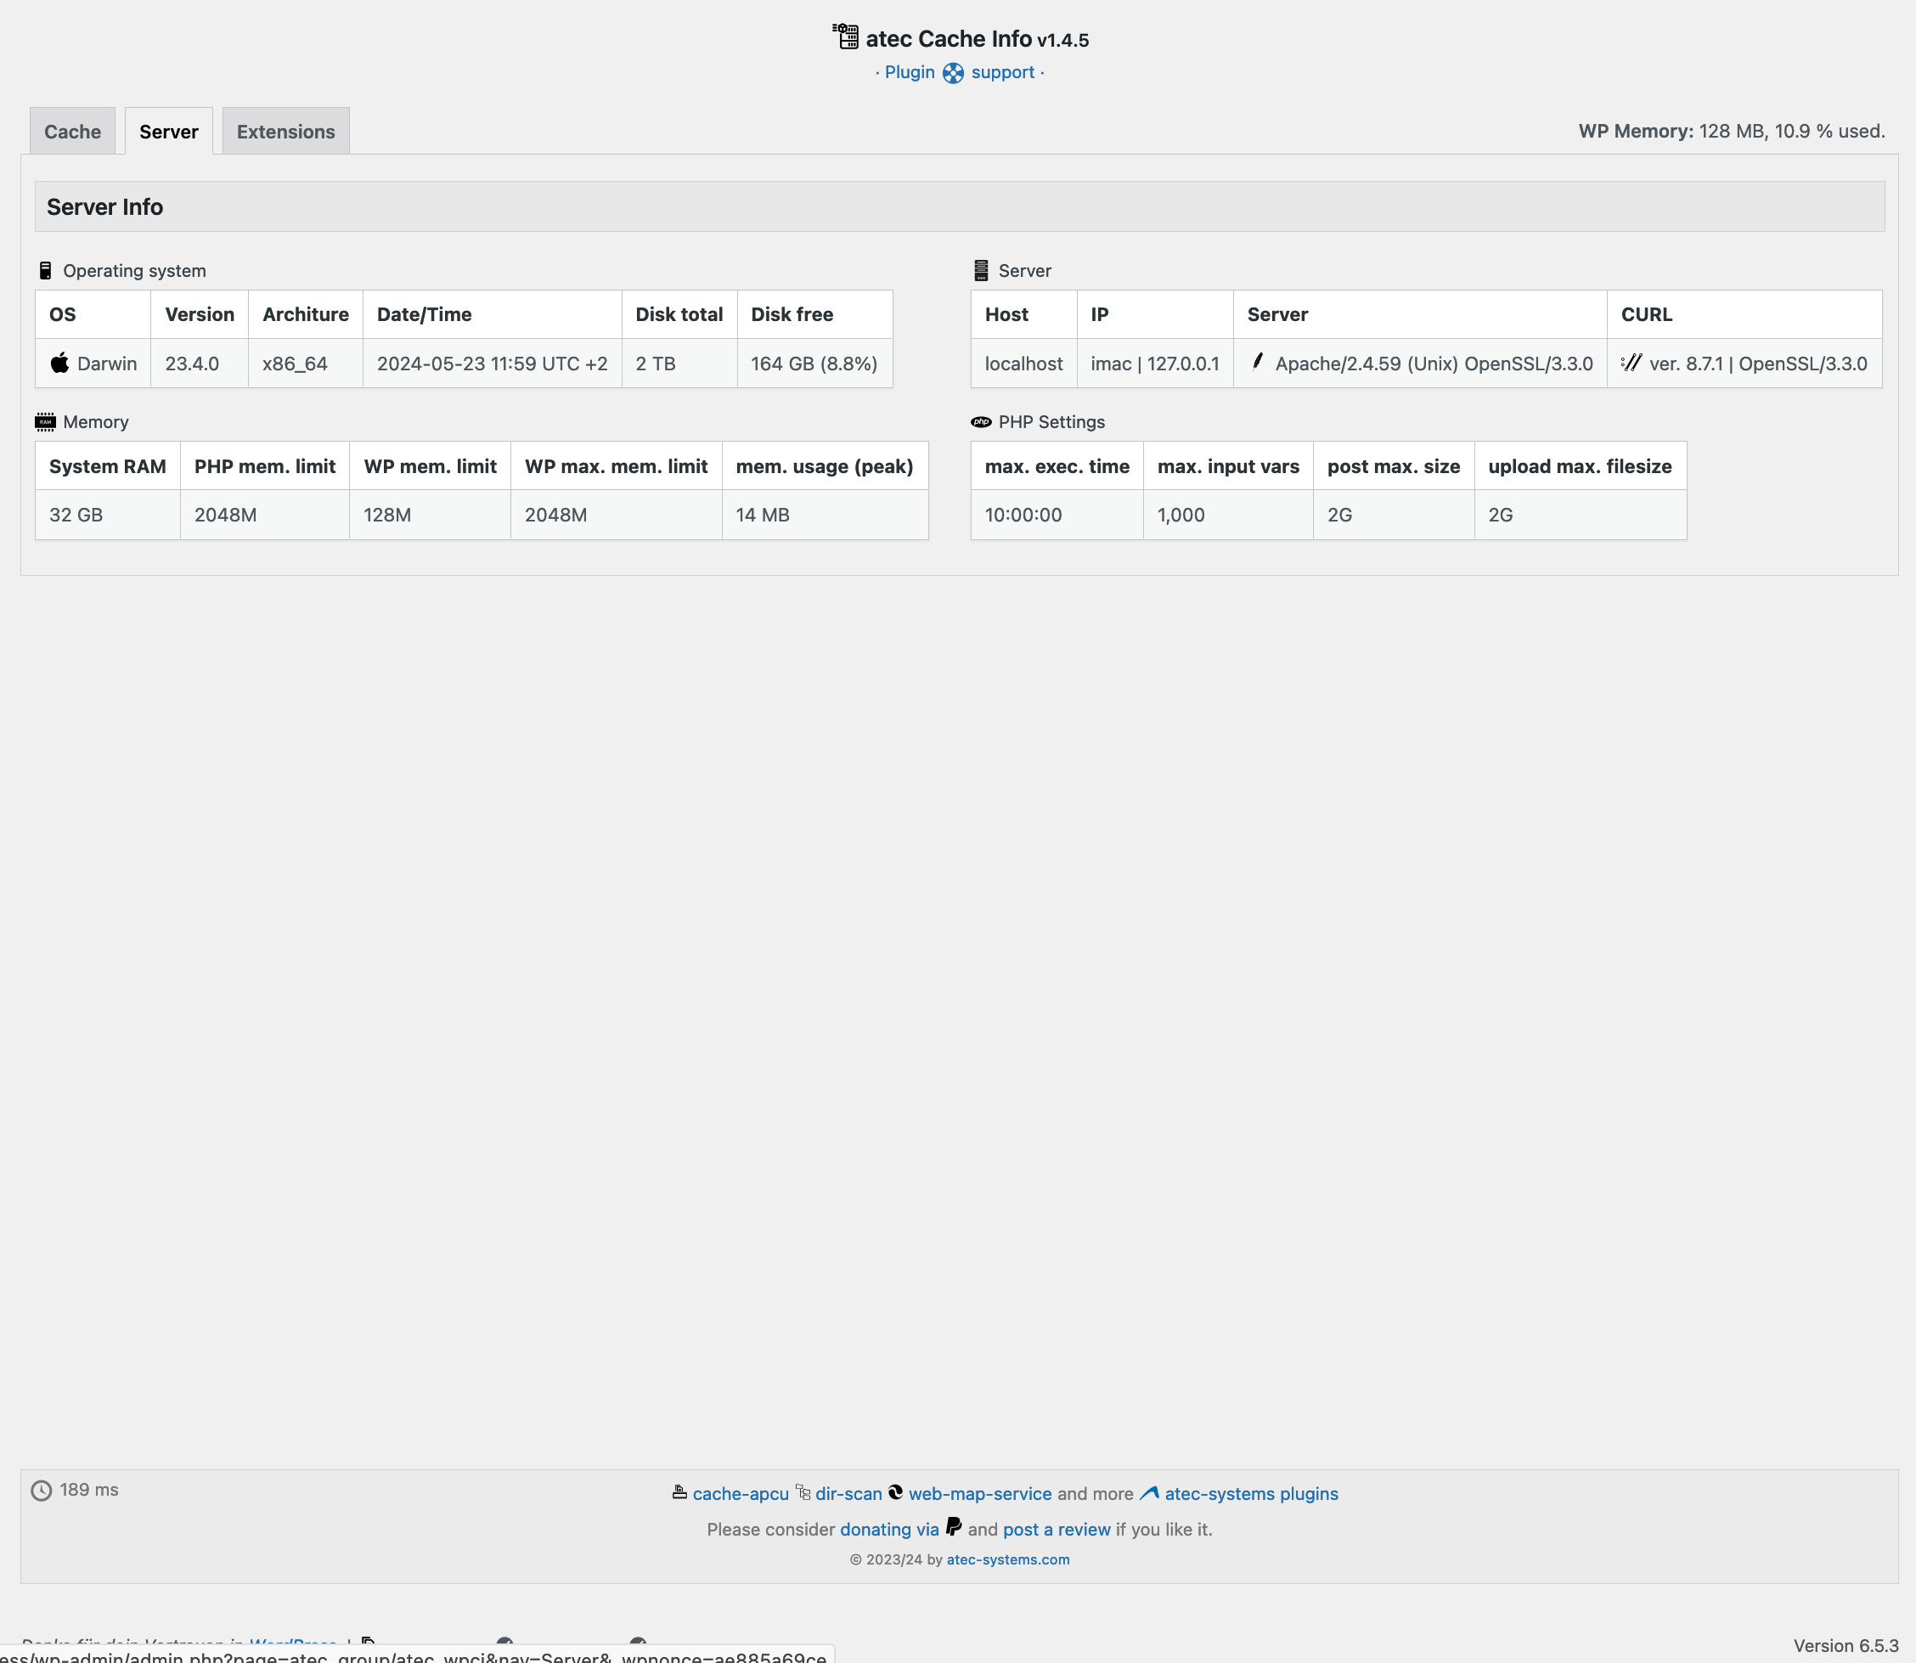Click the max. exec. time value 10:00:00
This screenshot has height=1663, width=1916.
[x=1023, y=515]
